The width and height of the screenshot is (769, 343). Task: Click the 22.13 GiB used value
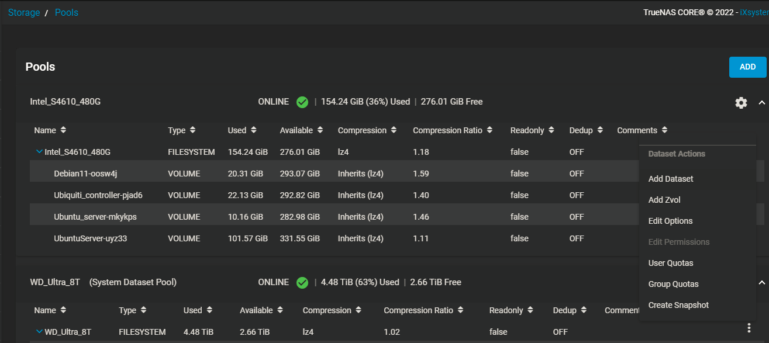tap(246, 195)
